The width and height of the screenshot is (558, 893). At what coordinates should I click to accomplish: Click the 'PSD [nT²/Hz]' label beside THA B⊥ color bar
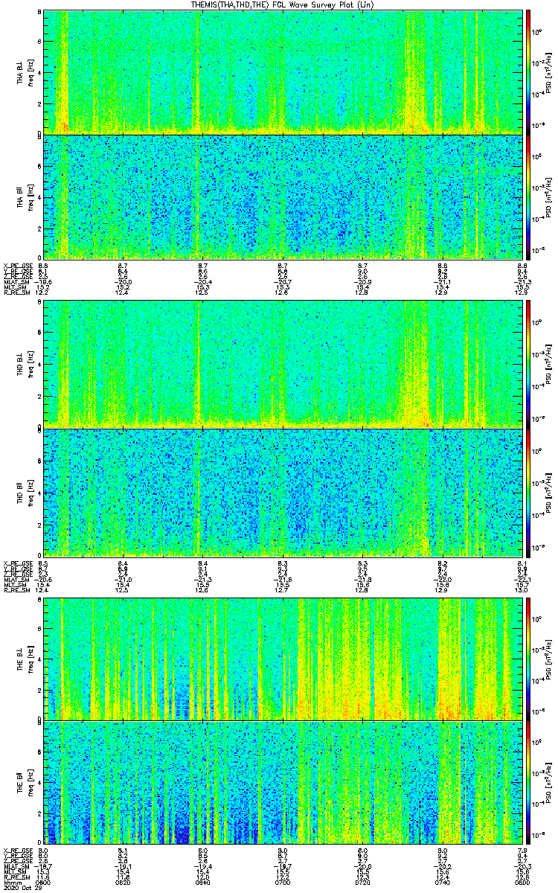550,71
